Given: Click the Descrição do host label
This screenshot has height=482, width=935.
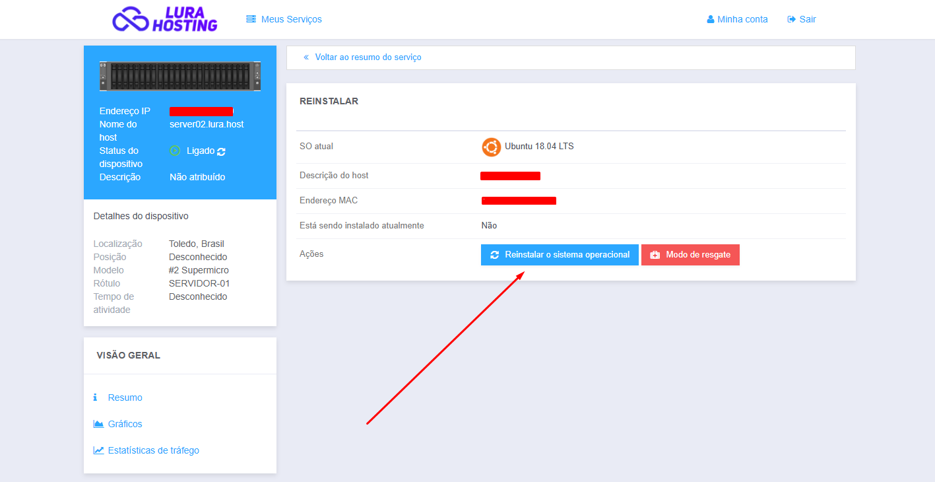Looking at the screenshot, I should coord(334,175).
